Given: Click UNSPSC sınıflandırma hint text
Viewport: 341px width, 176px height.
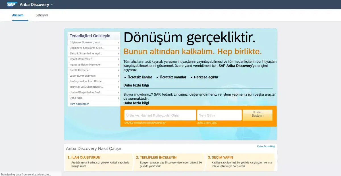Looking at the screenshot, I should (145, 123).
